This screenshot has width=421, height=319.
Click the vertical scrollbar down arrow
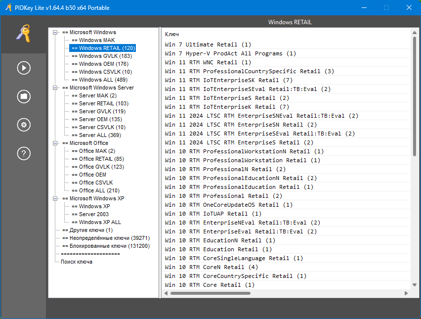point(415,286)
